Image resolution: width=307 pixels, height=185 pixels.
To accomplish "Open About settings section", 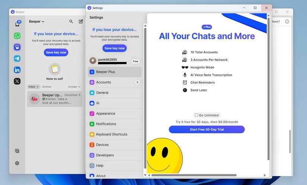I will (x=115, y=175).
